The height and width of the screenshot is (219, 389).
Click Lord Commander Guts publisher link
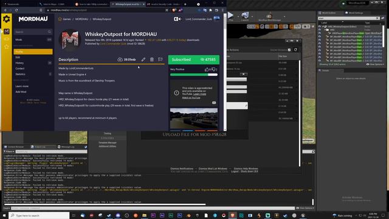[x=113, y=44]
